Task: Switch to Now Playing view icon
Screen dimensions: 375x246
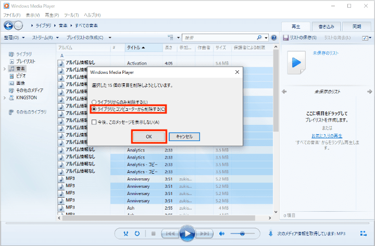Action: pos(364,234)
